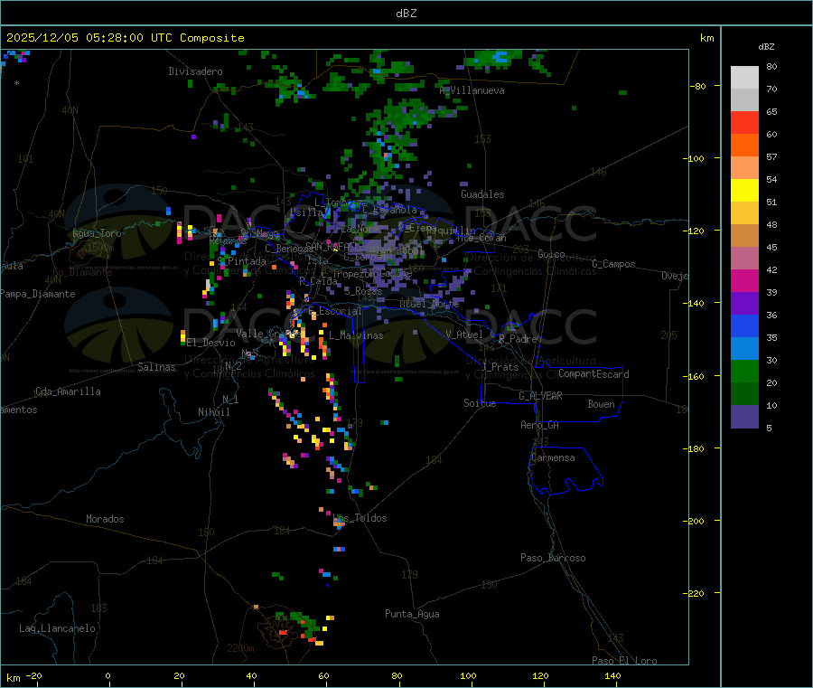813x688 pixels.
Task: Click the 'J_Prats' location label
Action: (500, 367)
